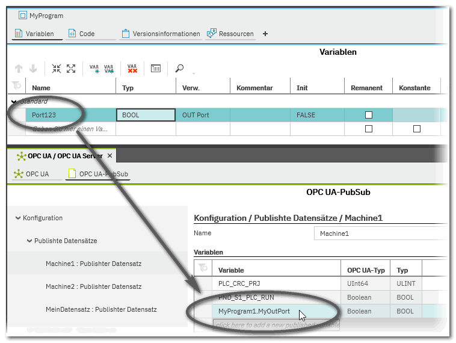Image resolution: width=456 pixels, height=343 pixels.
Task: Toggle Remanent checkbox for Port123
Action: pyautogui.click(x=369, y=114)
